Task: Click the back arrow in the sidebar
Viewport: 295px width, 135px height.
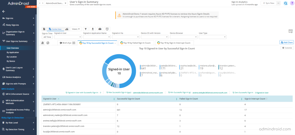Action: coord(3,12)
